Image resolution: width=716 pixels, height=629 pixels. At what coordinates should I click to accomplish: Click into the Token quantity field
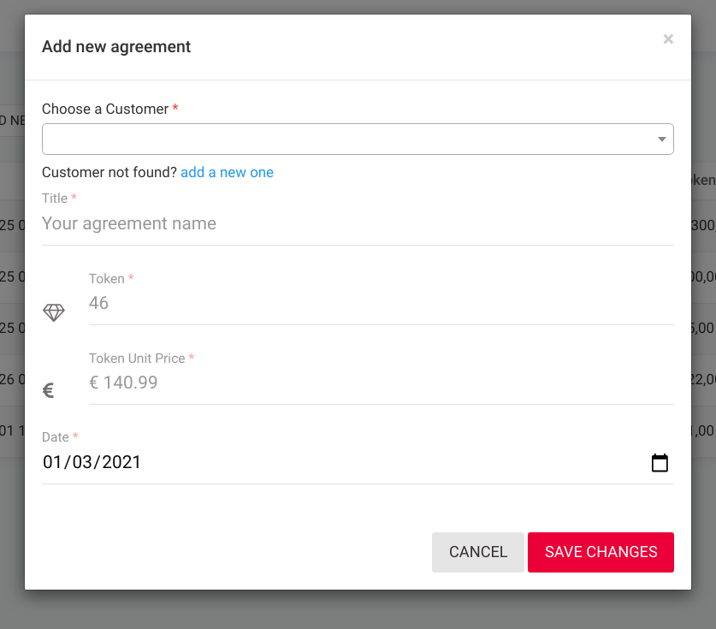coord(382,303)
